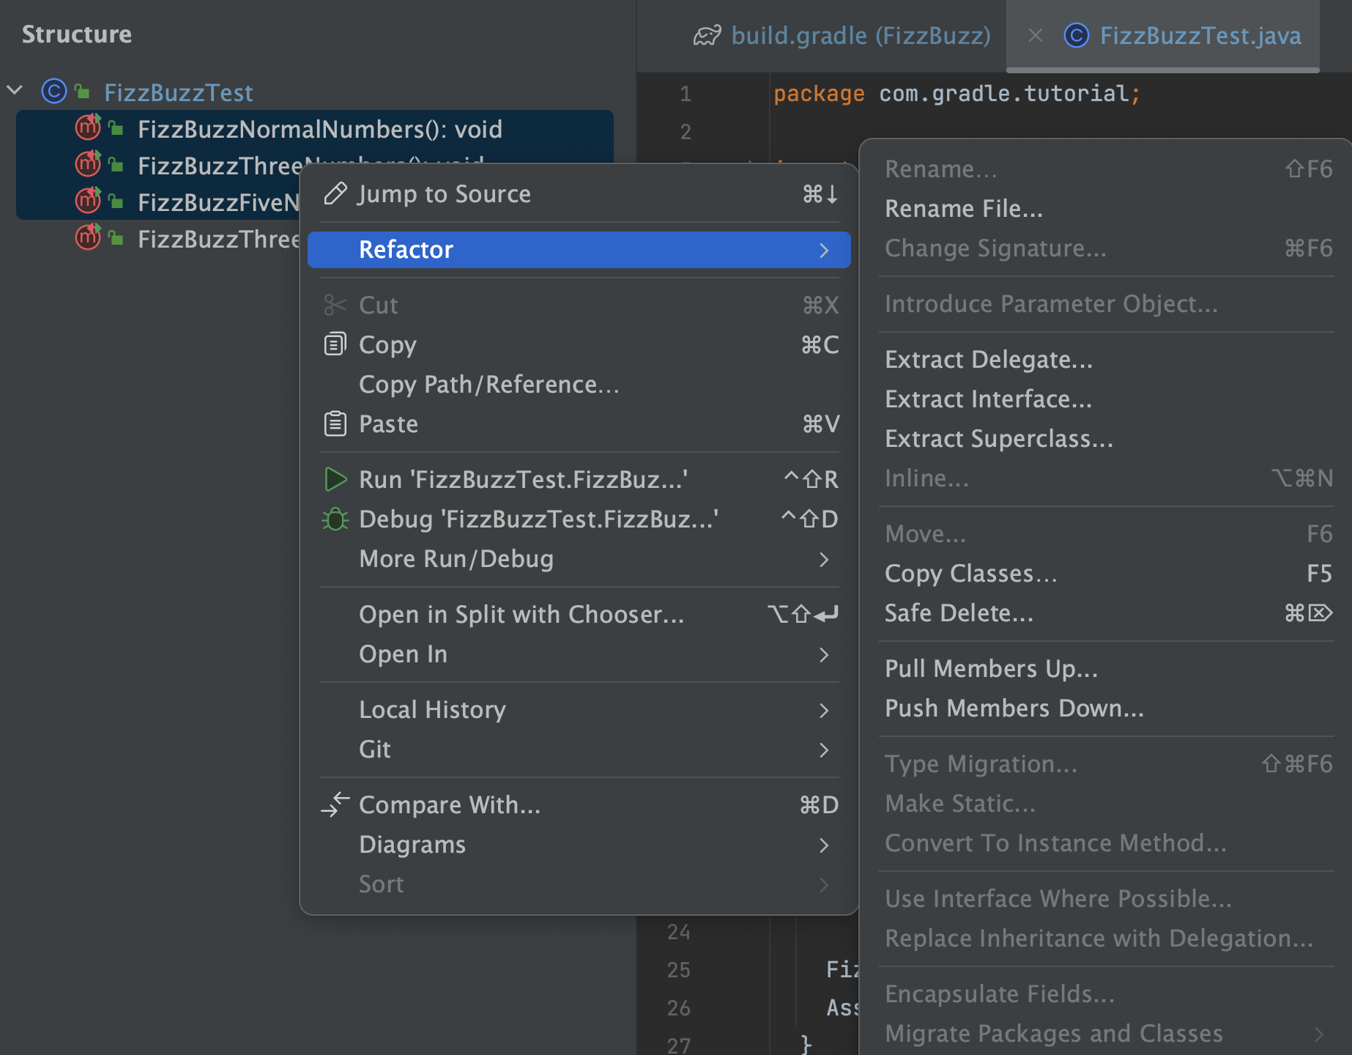The image size is (1352, 1055).
Task: Click the scissors icon next to Cut
Action: coord(335,306)
